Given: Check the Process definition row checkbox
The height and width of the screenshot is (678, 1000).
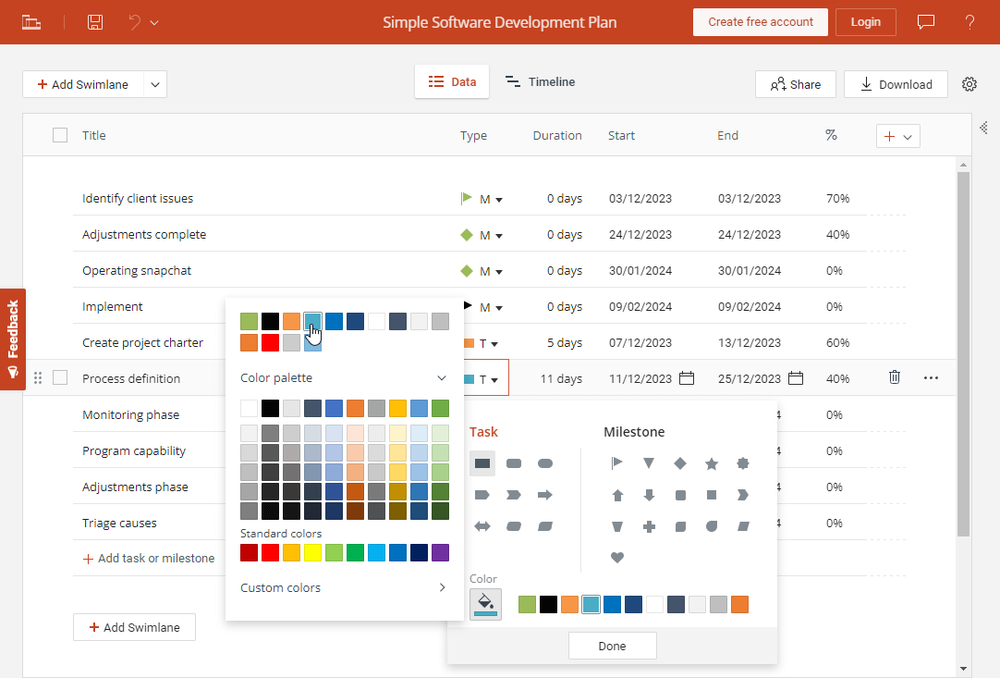Looking at the screenshot, I should click(60, 377).
